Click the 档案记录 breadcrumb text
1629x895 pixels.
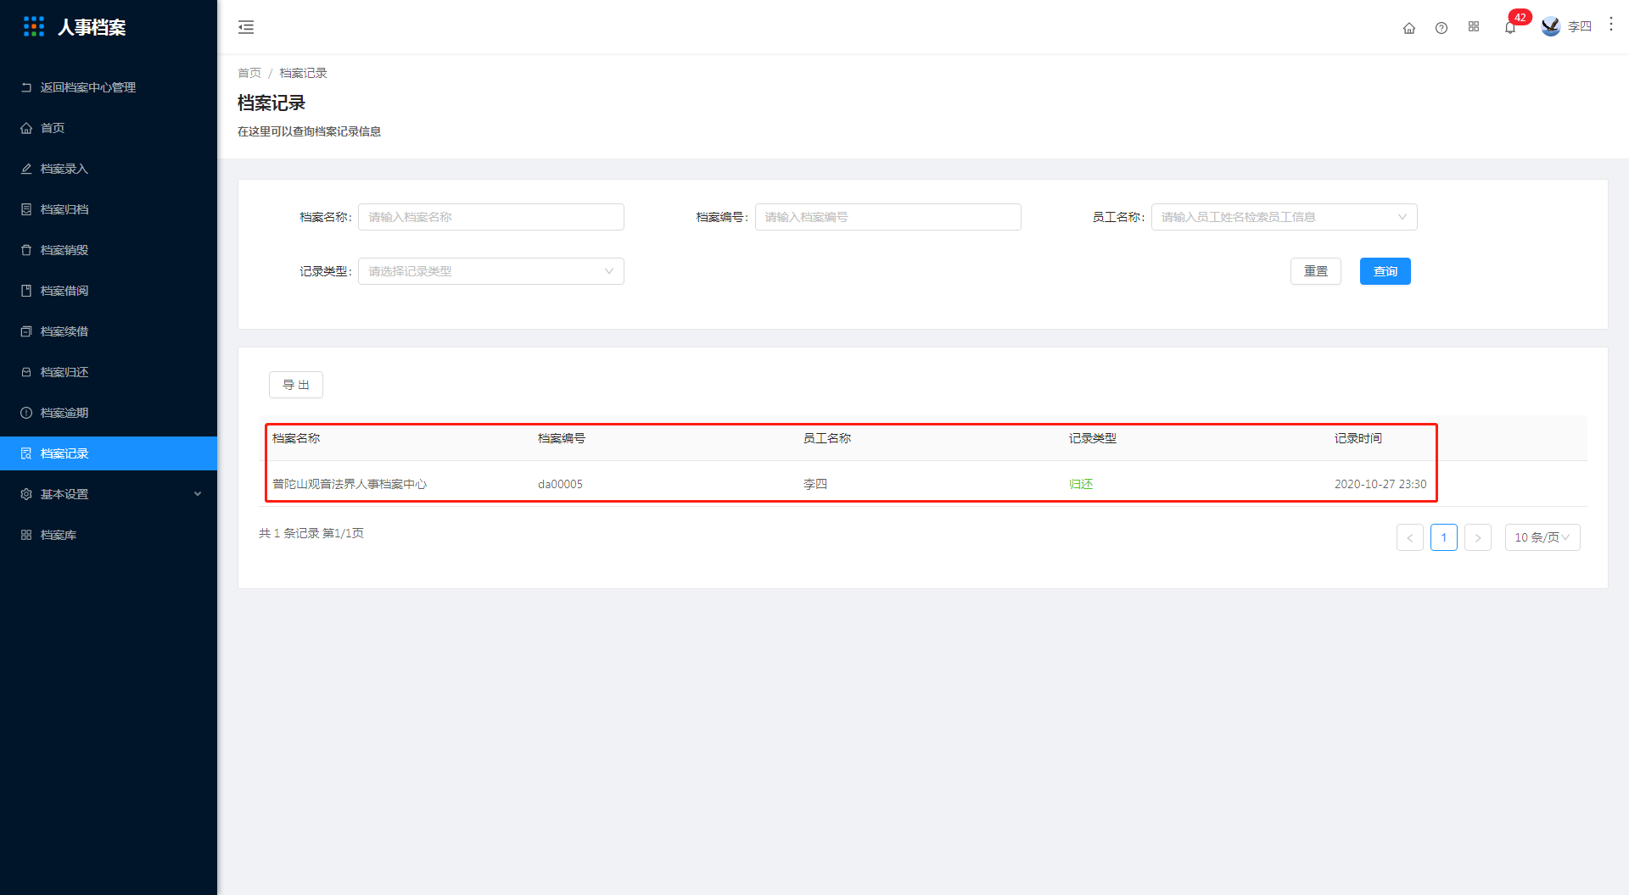point(303,73)
